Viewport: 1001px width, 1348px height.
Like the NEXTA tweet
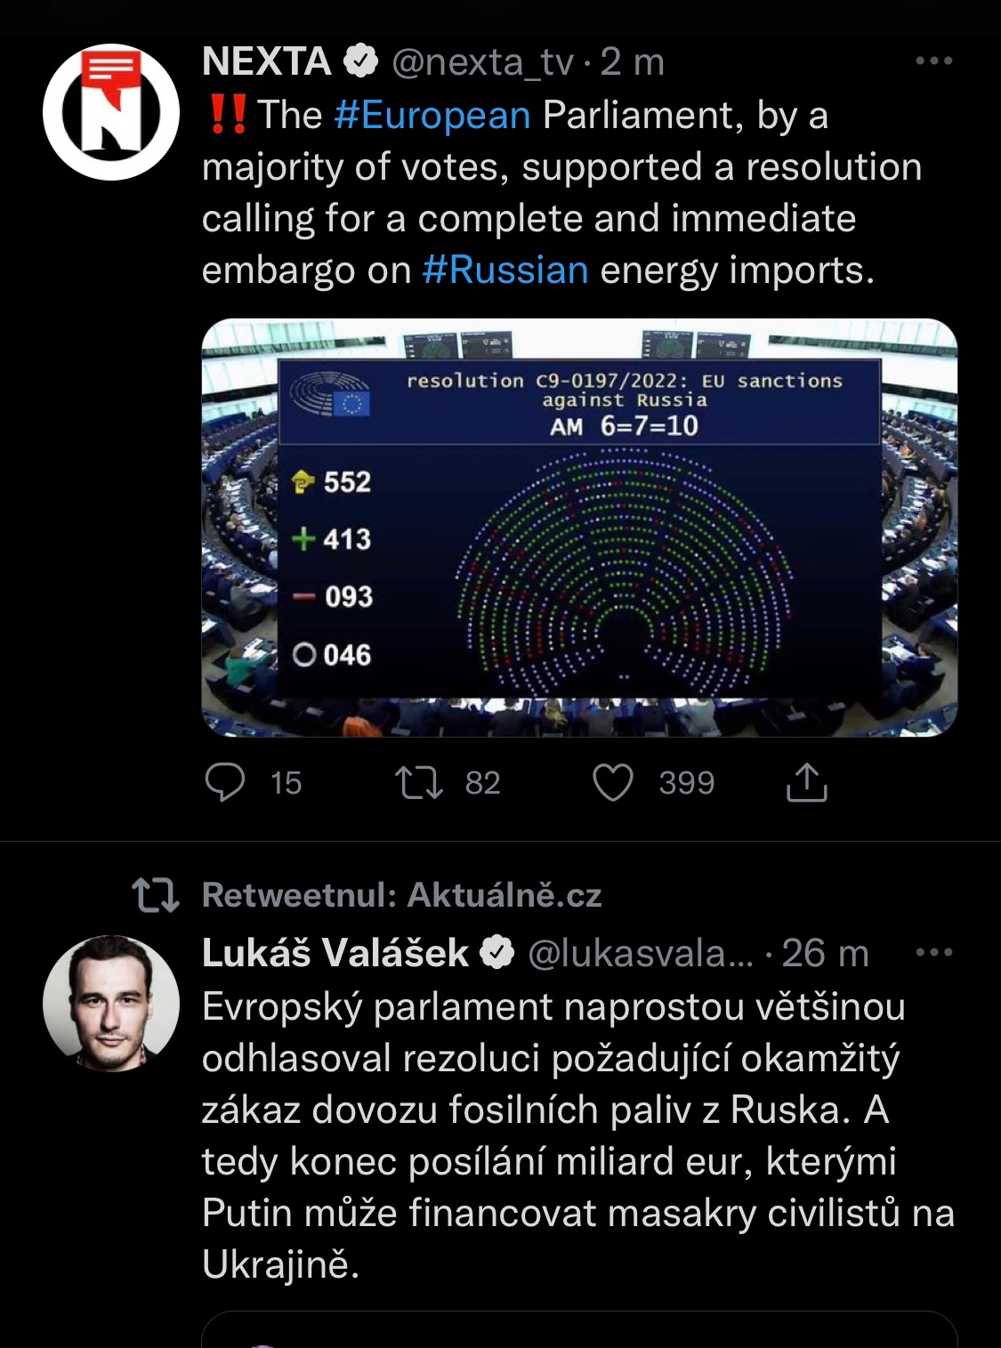click(x=613, y=783)
